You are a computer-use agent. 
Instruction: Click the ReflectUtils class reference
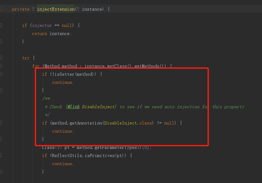pyautogui.click(x=67, y=155)
